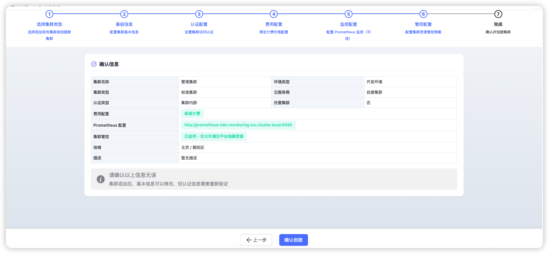Image resolution: width=549 pixels, height=254 pixels.
Task: Click the 选择集群类型 step title
Action: point(49,24)
